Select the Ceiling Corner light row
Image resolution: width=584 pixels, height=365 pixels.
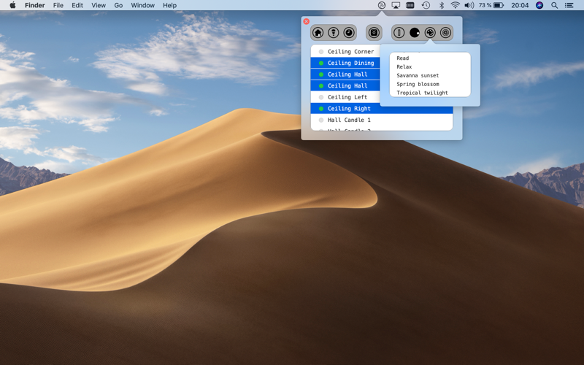pos(345,51)
